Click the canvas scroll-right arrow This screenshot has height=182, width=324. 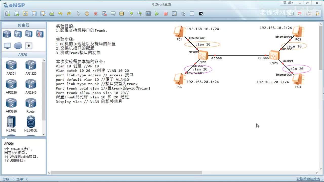pos(317,173)
